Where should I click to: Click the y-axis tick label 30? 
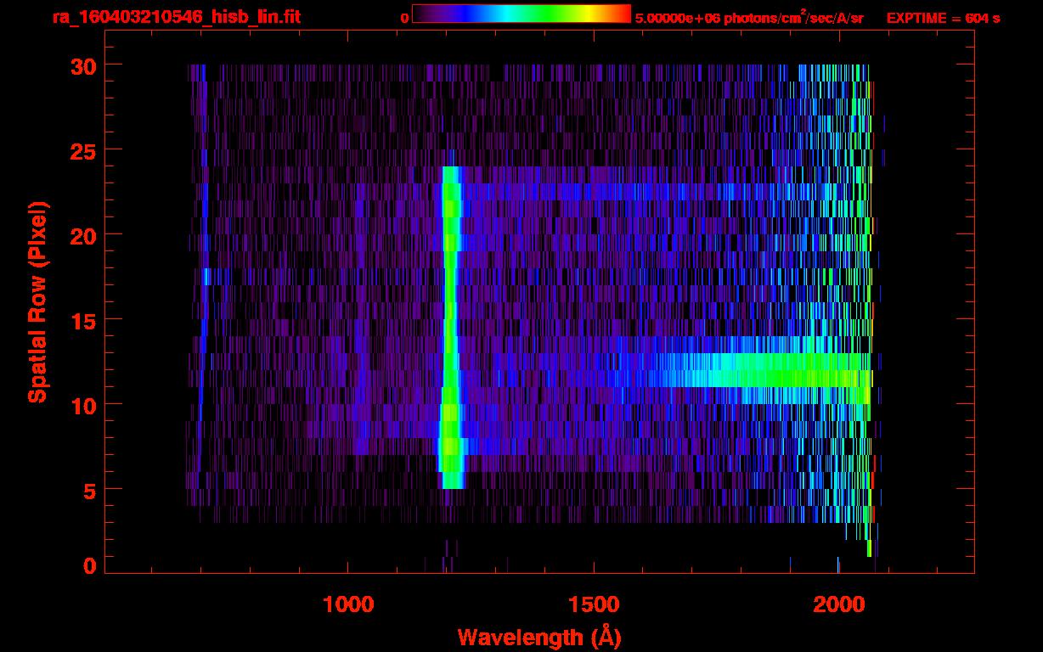point(82,65)
